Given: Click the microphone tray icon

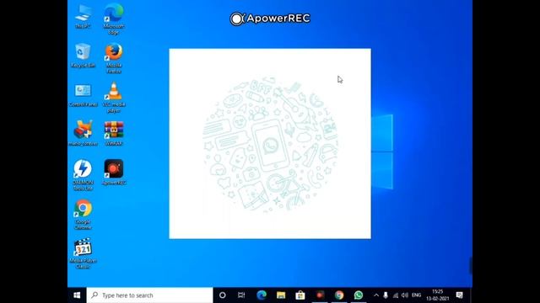Looking at the screenshot, I should [386, 295].
